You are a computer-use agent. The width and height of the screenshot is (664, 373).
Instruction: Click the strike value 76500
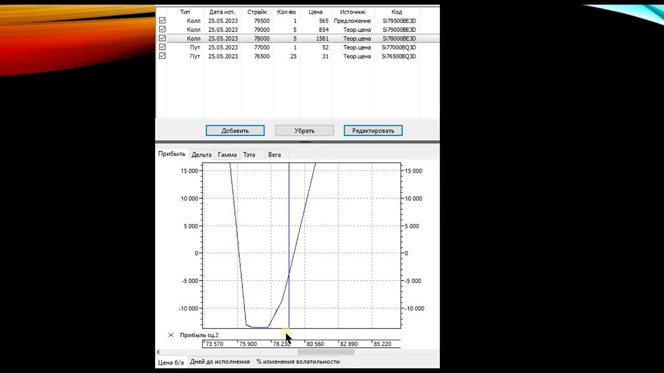261,56
